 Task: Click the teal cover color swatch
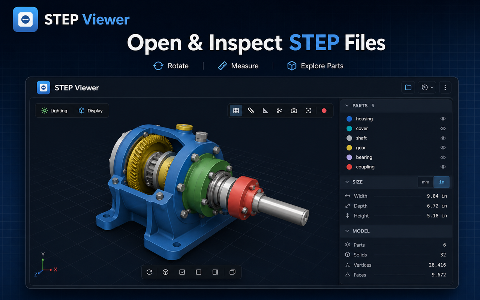click(x=349, y=129)
